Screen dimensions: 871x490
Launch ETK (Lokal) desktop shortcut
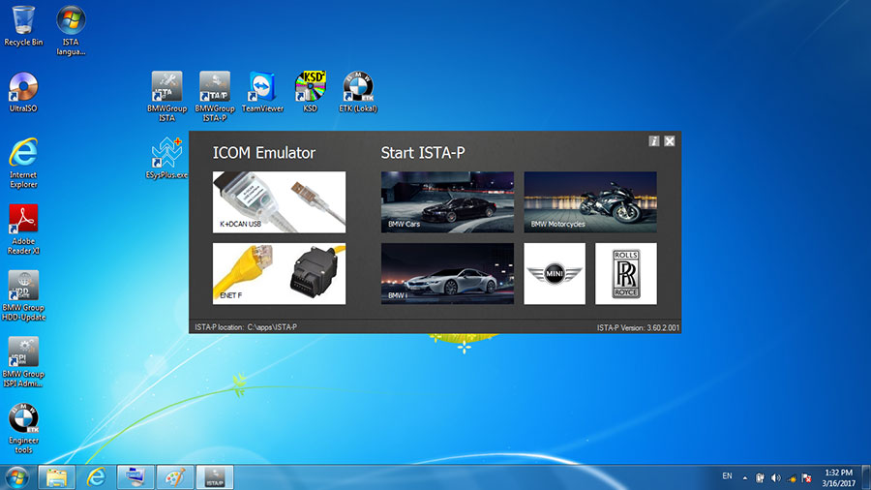358,87
